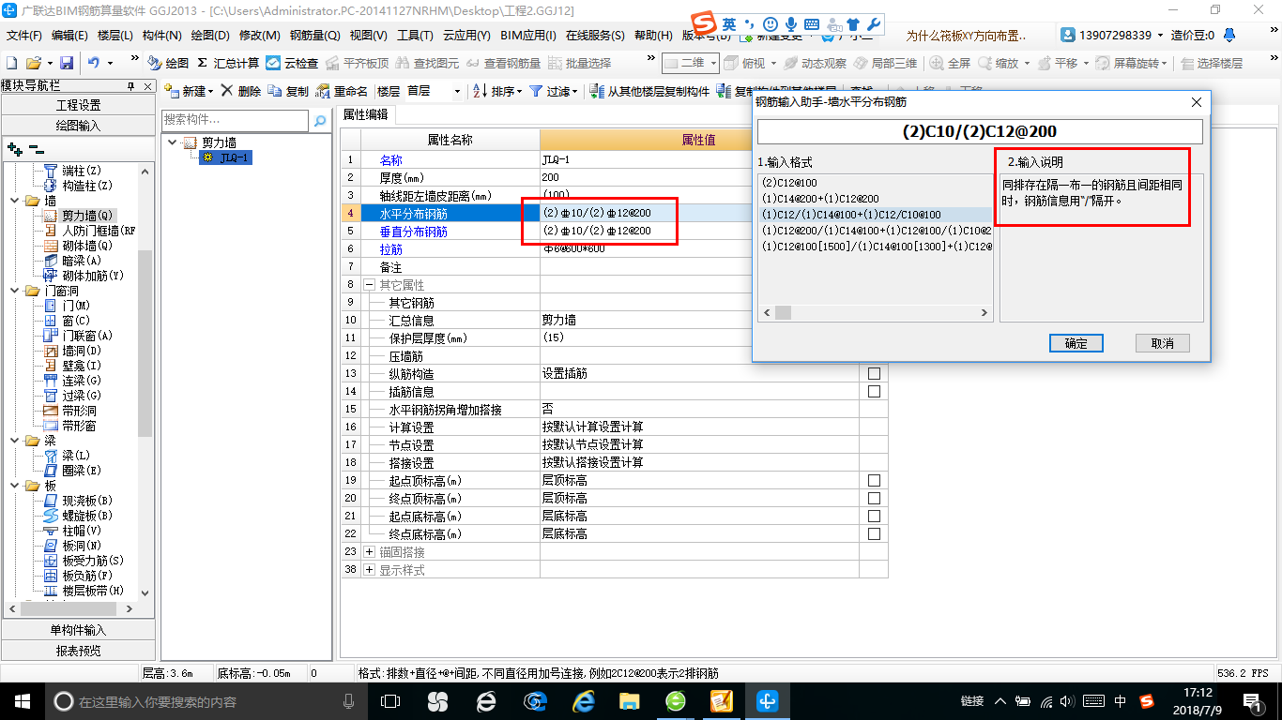Open the 绘图 drawing tool

(168, 63)
